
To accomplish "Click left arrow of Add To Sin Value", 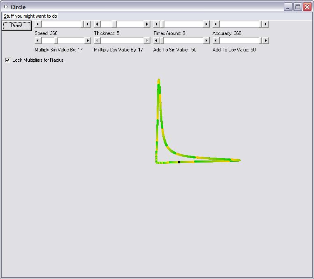I will [x=157, y=40].
